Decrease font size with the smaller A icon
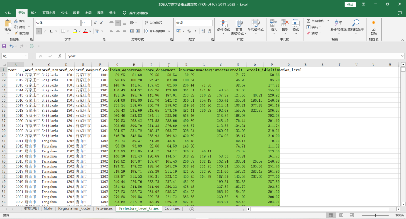Screen dimensions: 406x219 (101, 23)
